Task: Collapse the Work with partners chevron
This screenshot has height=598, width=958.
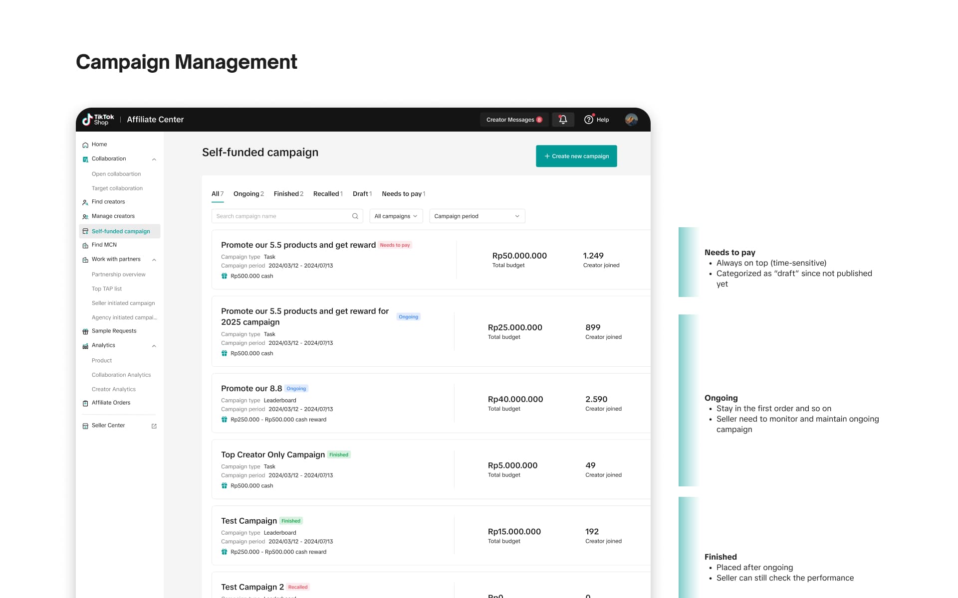Action: tap(154, 260)
